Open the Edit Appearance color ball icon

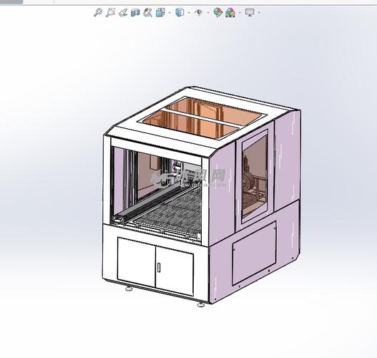pos(218,12)
